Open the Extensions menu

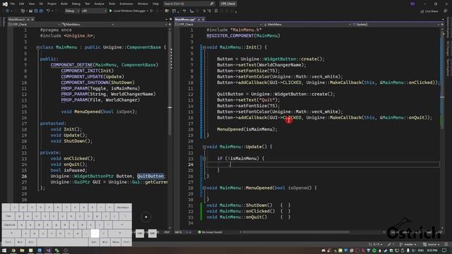[x=126, y=4]
